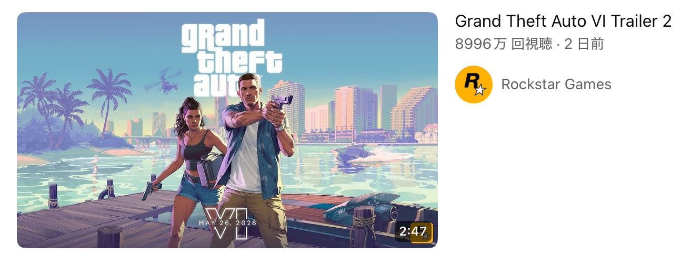Viewport: 691px width, 255px height.
Task: Play the video via the man's face
Action: [x=250, y=87]
